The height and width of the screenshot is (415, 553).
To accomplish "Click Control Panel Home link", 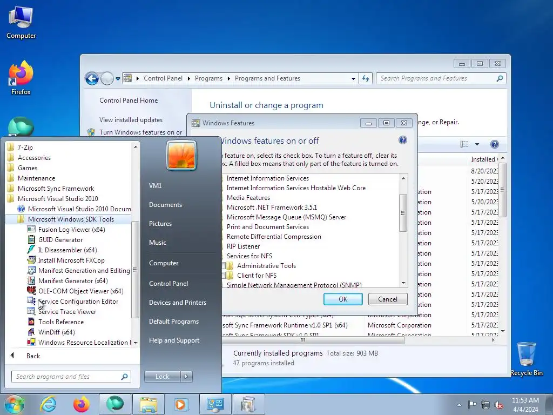I will click(x=129, y=100).
